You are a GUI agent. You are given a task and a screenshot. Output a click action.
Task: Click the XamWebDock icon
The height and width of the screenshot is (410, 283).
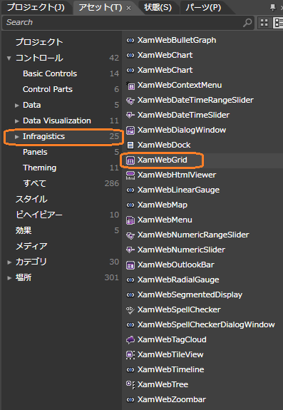coord(130,145)
